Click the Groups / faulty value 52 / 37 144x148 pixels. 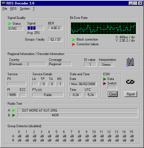(55, 39)
